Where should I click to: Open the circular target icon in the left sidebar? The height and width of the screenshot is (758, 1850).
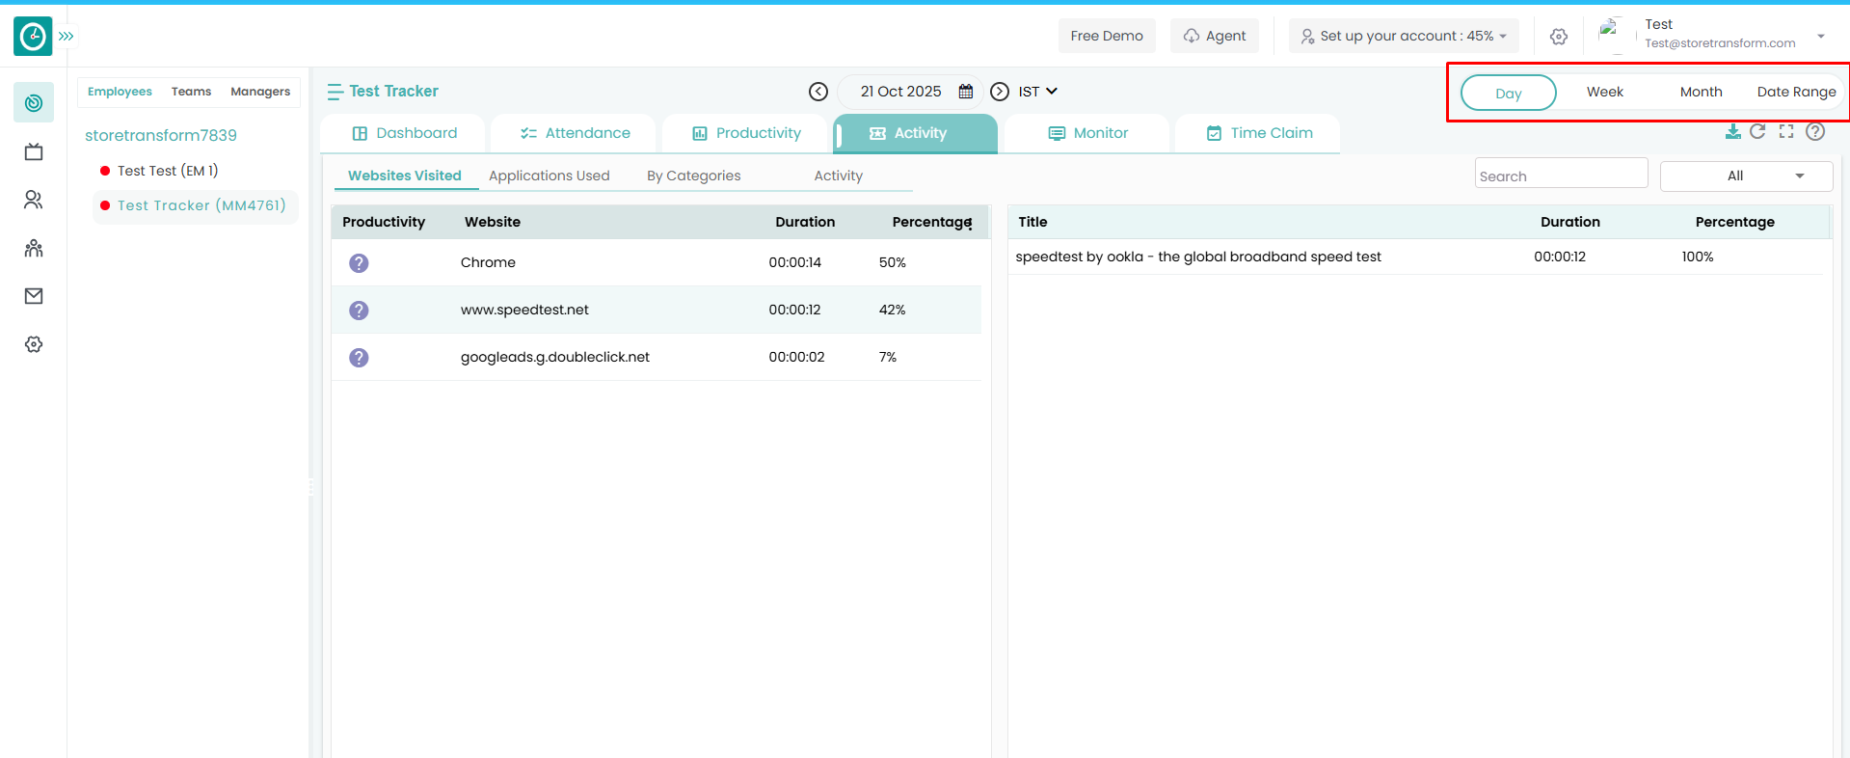tap(34, 103)
